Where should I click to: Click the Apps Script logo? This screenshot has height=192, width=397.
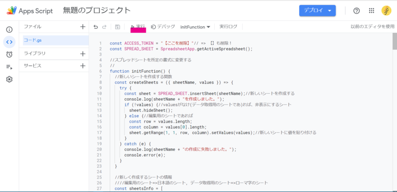pyautogui.click(x=30, y=10)
